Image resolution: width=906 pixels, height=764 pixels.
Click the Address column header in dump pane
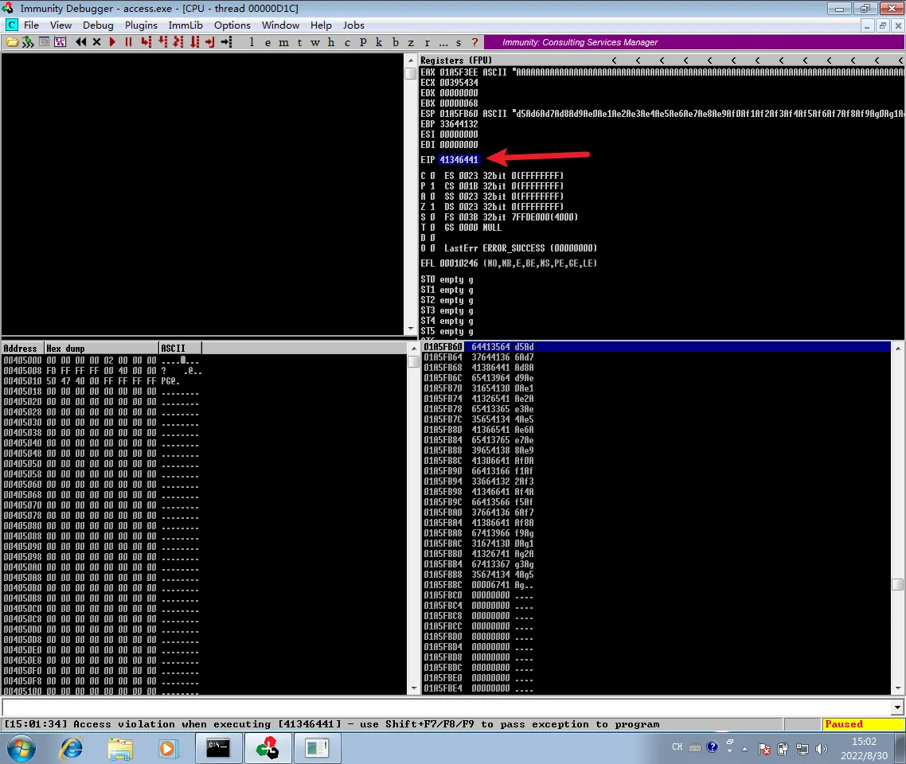click(x=22, y=349)
